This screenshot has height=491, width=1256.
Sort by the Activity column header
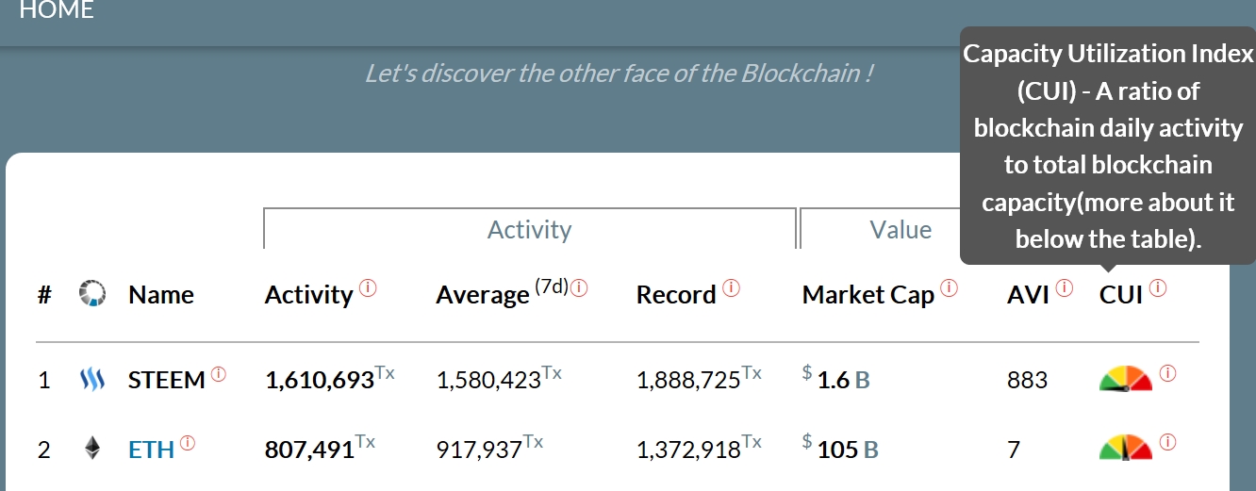(x=308, y=295)
